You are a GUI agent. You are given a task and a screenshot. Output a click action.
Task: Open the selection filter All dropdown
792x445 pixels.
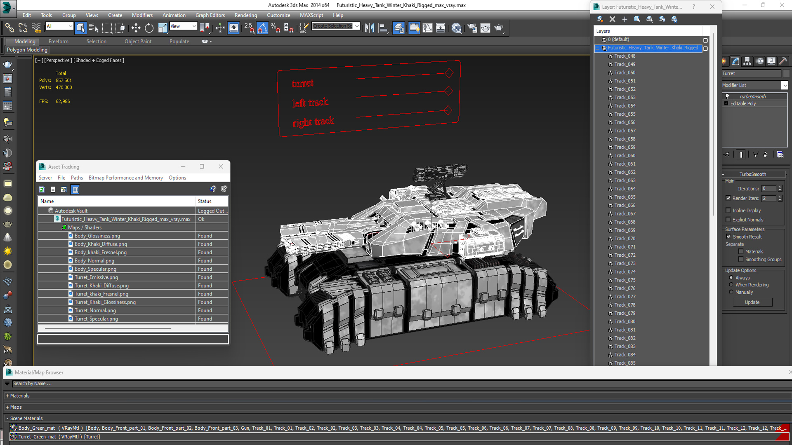[70, 26]
